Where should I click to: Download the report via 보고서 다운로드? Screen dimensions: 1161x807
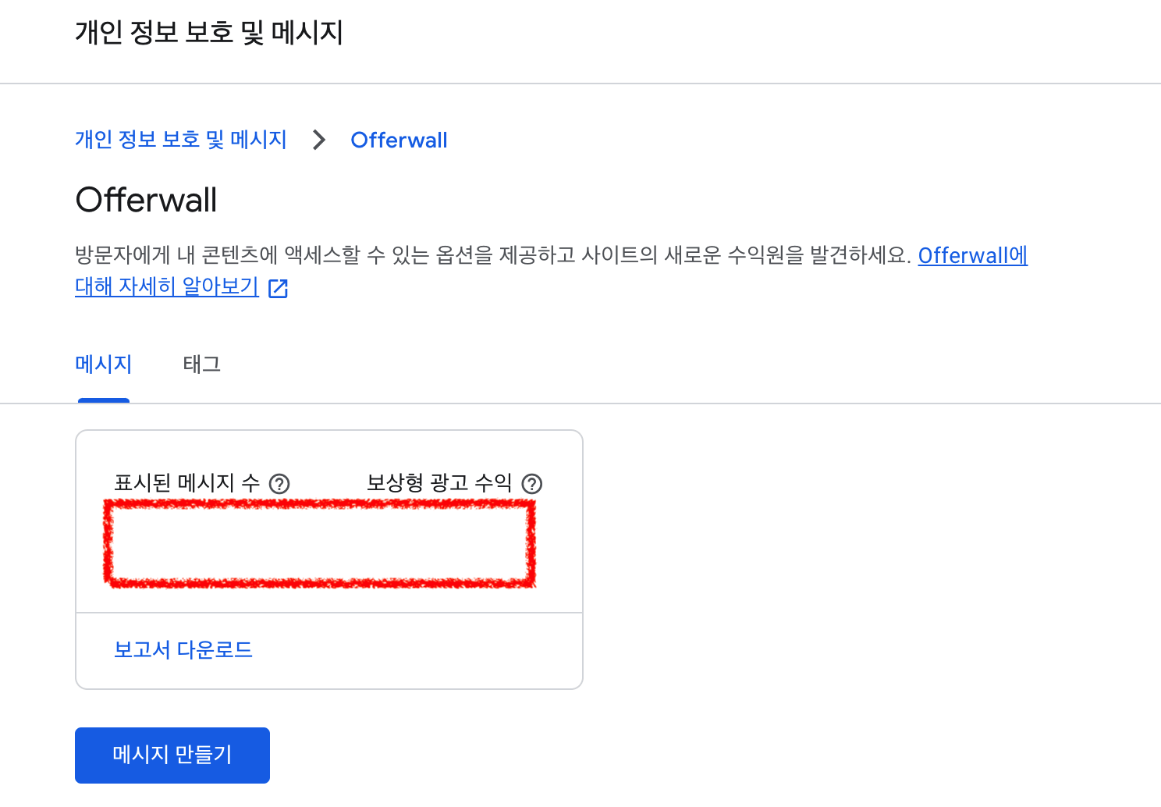click(x=183, y=649)
